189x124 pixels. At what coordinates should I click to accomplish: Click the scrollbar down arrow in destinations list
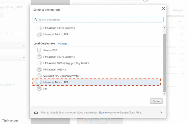tap(165, 94)
